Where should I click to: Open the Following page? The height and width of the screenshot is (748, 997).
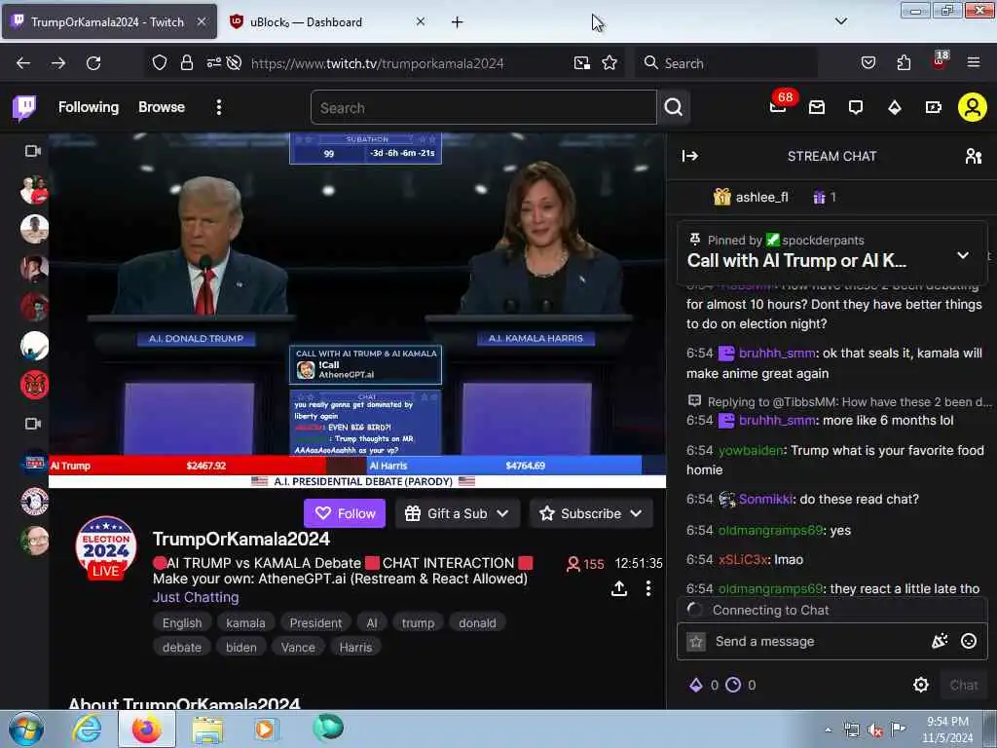click(89, 107)
